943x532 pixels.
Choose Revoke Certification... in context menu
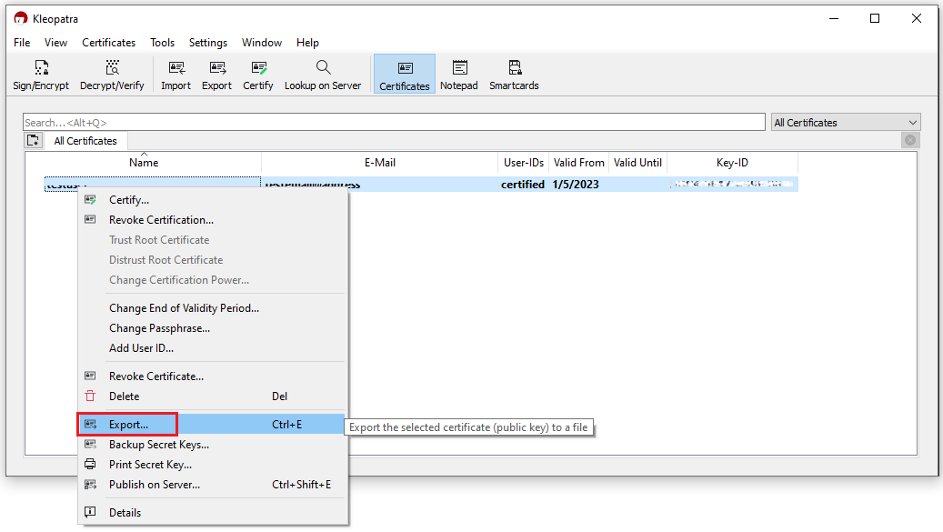click(213, 220)
